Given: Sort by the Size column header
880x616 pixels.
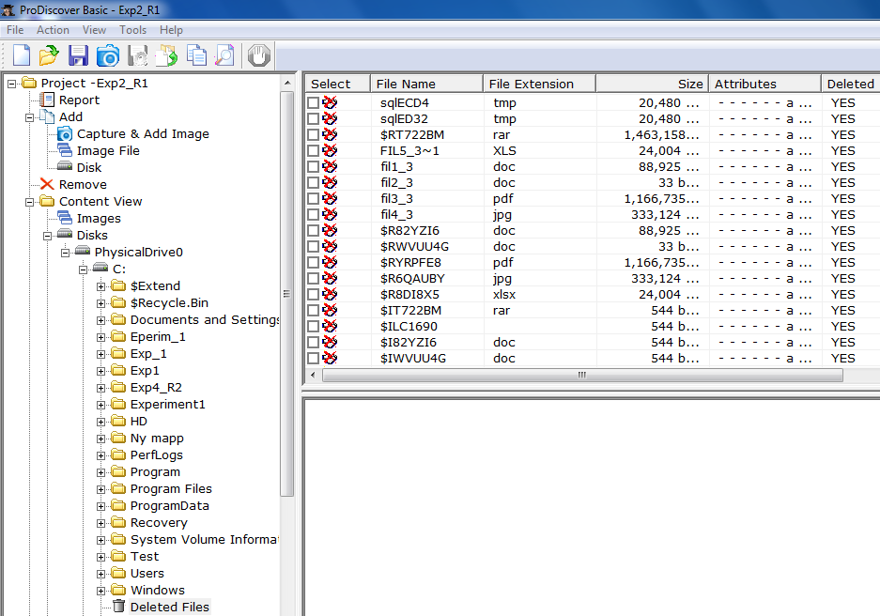Looking at the screenshot, I should [652, 84].
